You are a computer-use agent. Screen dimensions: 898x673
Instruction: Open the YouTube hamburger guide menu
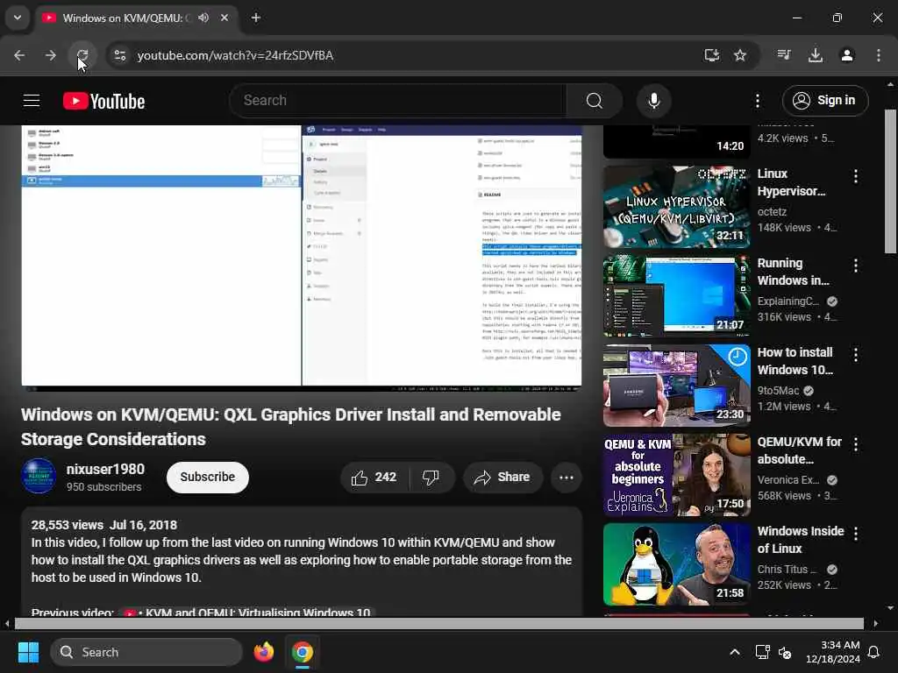point(32,101)
